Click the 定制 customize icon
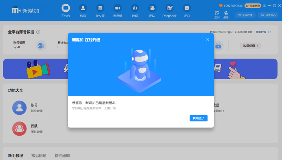The image size is (282, 160). 217,13
